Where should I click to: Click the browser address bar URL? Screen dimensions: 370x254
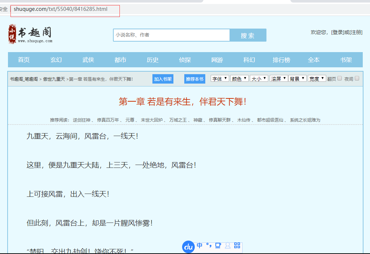61,9
